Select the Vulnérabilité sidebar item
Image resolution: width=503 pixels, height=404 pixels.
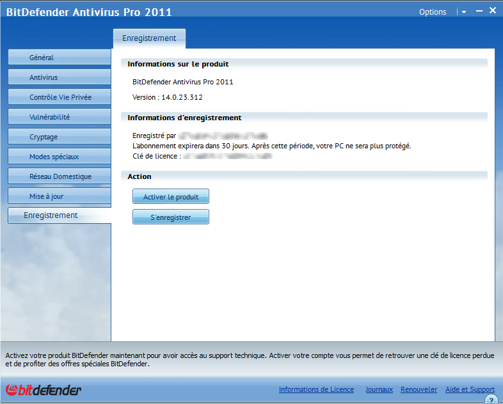click(x=60, y=117)
